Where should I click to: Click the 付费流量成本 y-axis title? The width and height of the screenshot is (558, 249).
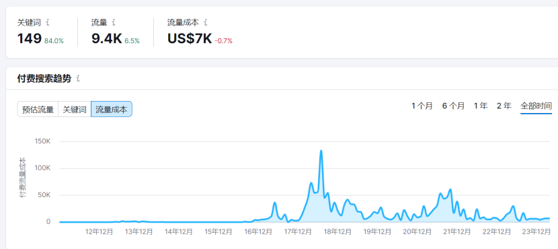pos(22,177)
